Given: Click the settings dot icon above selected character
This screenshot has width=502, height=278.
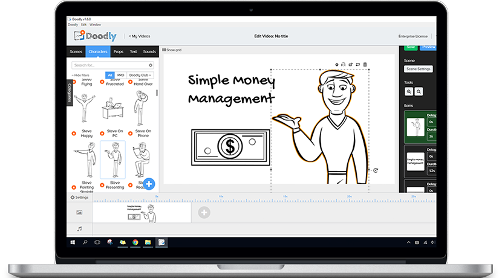Looking at the screenshot, I should point(336,65).
